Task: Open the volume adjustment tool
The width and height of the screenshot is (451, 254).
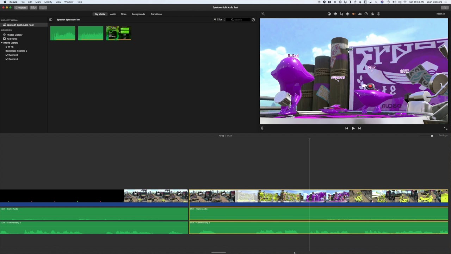Action: coord(354,14)
